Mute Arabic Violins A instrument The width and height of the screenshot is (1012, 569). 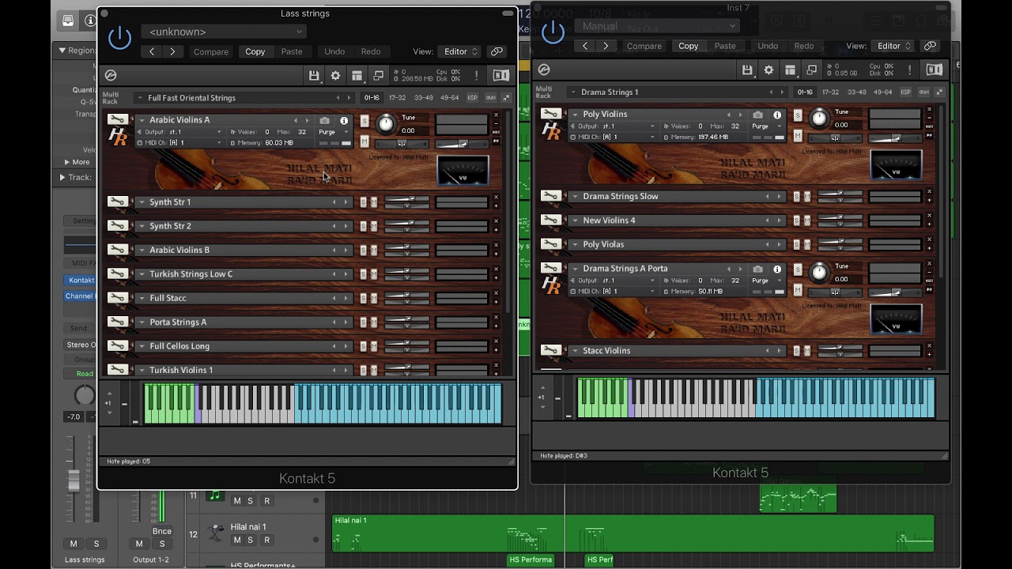coord(364,141)
